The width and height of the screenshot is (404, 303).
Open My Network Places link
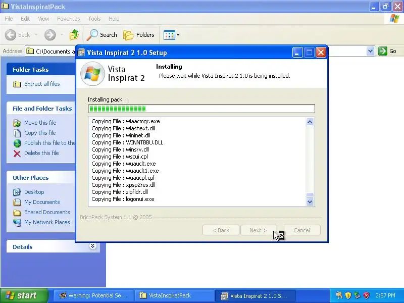pyautogui.click(x=47, y=222)
